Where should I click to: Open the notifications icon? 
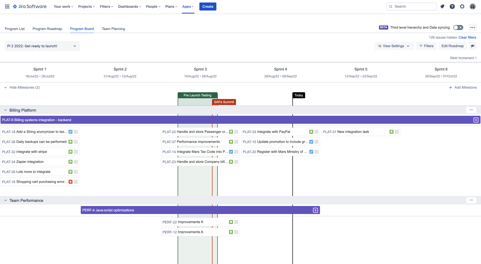click(x=442, y=6)
